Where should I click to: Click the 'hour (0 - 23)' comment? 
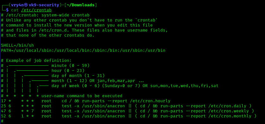click(68, 71)
